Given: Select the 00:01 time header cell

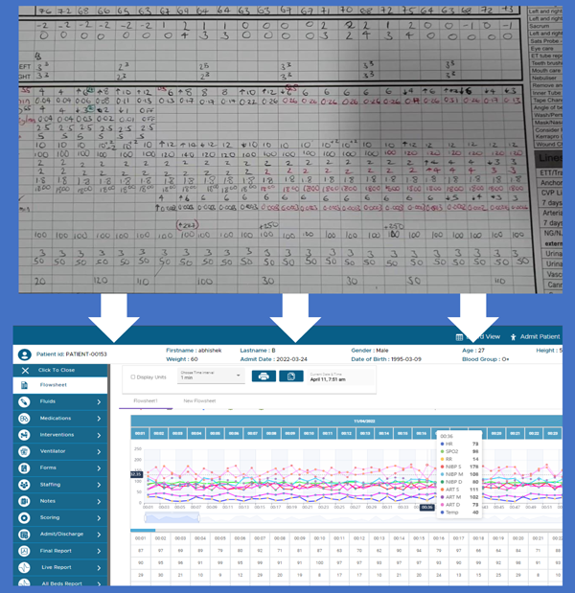Looking at the screenshot, I should click(x=140, y=433).
